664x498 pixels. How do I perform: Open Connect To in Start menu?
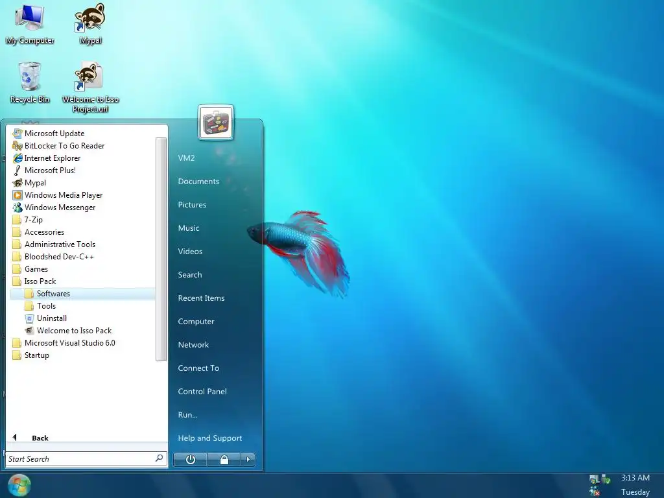[198, 368]
